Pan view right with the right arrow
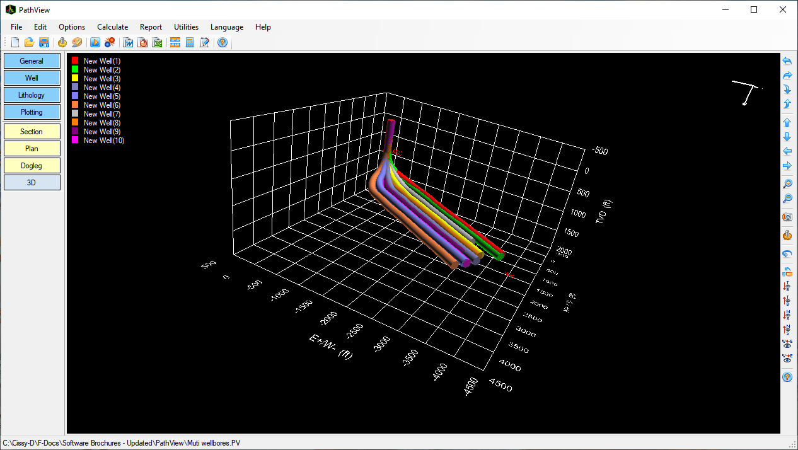The image size is (798, 450). [787, 166]
